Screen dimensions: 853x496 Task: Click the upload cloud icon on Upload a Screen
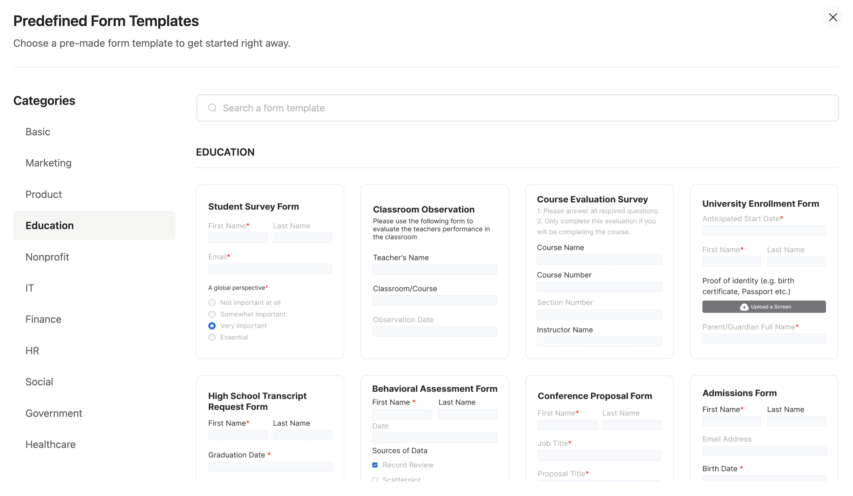744,307
